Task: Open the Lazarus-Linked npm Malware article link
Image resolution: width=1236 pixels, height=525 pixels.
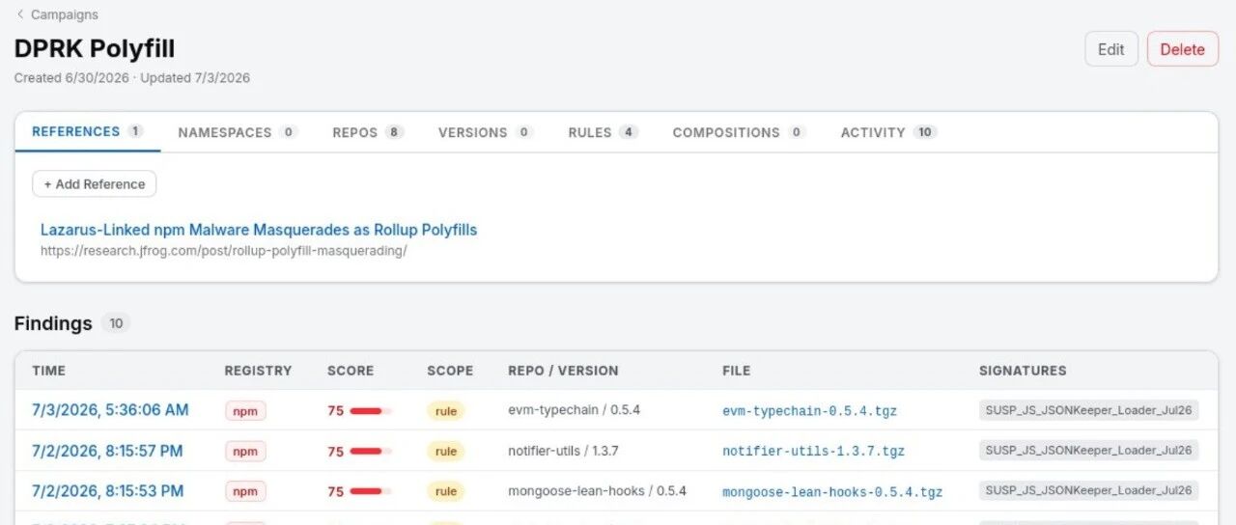Action: [259, 230]
